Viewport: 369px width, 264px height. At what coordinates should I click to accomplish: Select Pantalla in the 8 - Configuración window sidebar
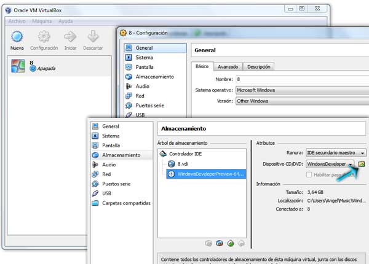coord(156,67)
